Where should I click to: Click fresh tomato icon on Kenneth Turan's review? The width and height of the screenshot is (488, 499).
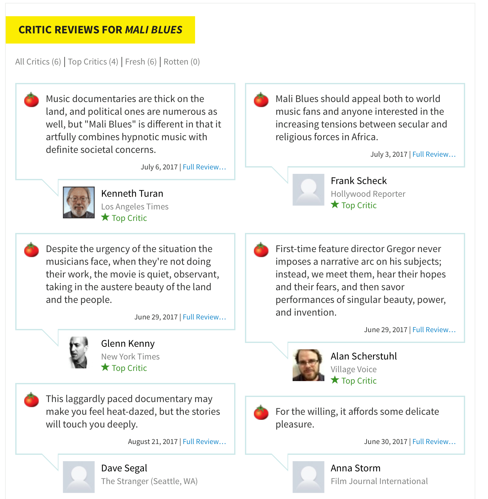[x=31, y=100]
